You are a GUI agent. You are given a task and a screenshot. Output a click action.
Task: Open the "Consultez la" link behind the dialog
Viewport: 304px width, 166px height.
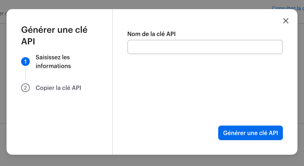[288, 8]
